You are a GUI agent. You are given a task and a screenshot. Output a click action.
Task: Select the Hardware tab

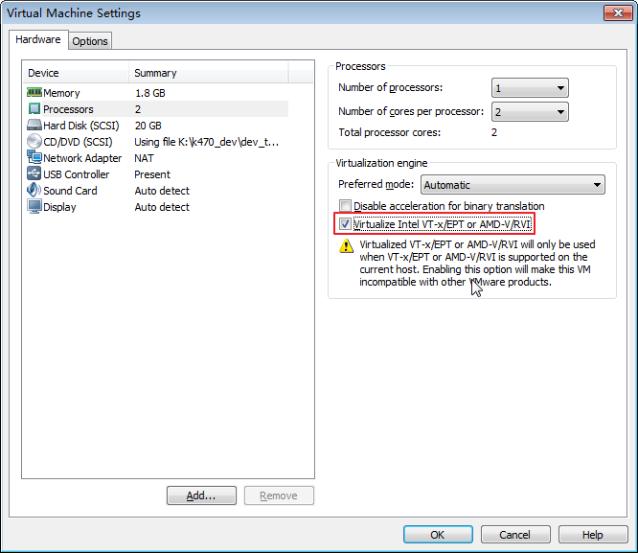coord(38,39)
